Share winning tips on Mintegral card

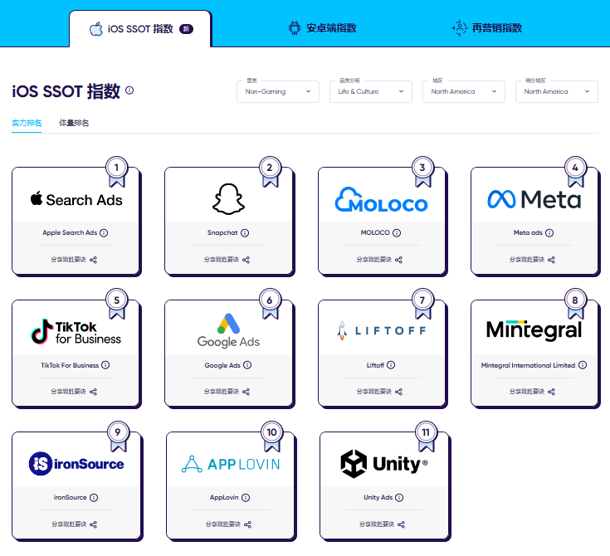pyautogui.click(x=532, y=392)
